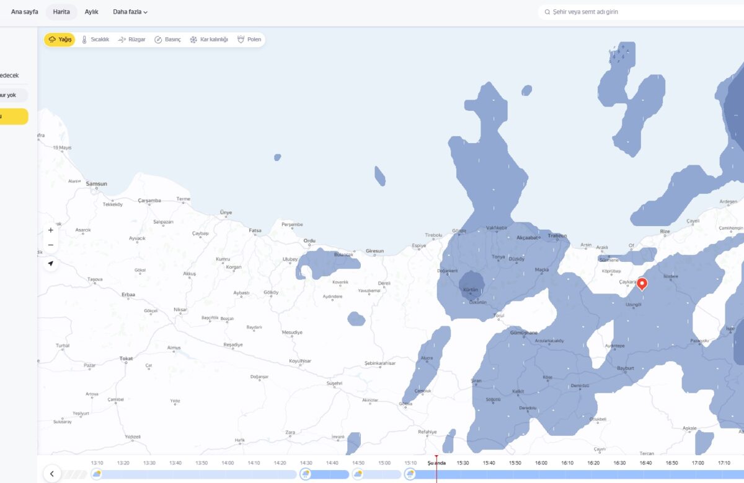Viewport: 744px width, 483px height.
Task: Activate the Polen pollen layer
Action: (x=249, y=39)
